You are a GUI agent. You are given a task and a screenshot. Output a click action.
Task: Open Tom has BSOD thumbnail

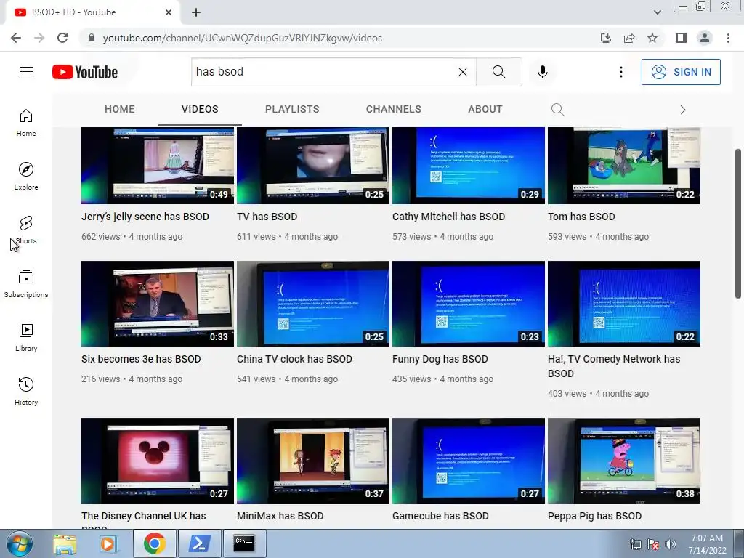(624, 165)
